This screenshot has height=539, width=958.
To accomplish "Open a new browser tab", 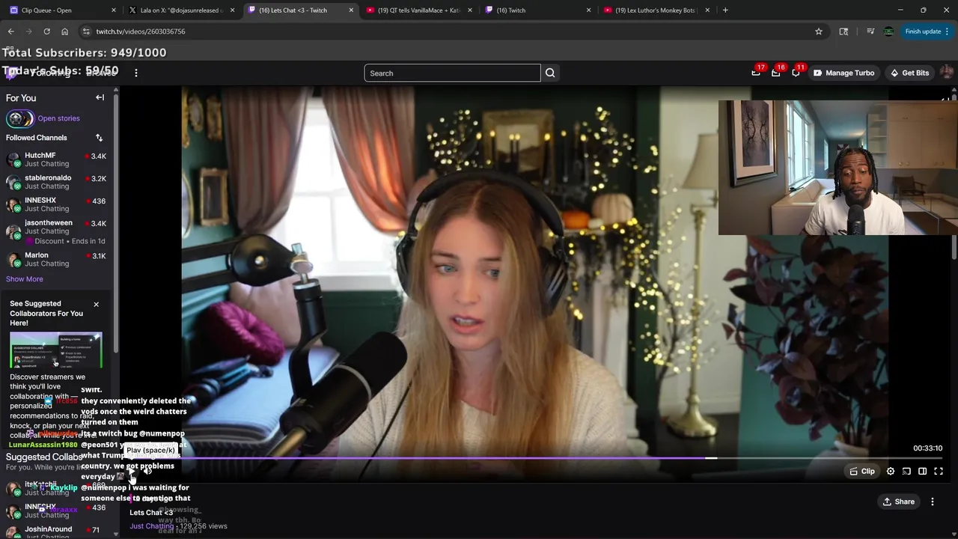I will point(725,10).
